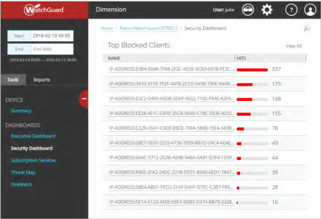Click the hits bar showing 337
The width and height of the screenshot is (321, 219).
click(x=252, y=70)
